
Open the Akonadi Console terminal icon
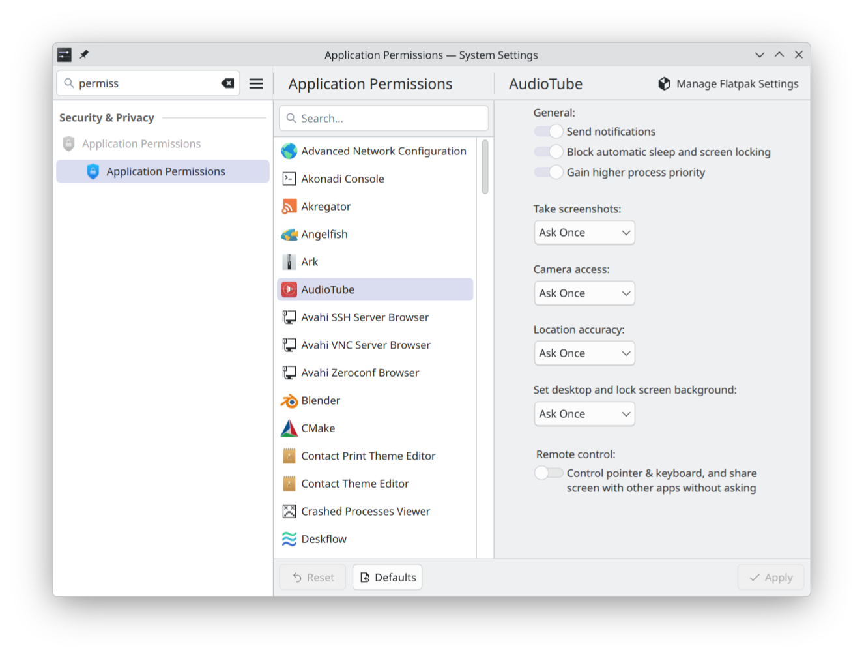pyautogui.click(x=289, y=178)
